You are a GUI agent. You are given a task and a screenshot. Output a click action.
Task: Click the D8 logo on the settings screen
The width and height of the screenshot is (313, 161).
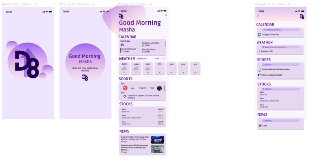(302, 17)
